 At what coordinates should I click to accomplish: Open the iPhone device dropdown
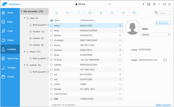click(x=93, y=4)
